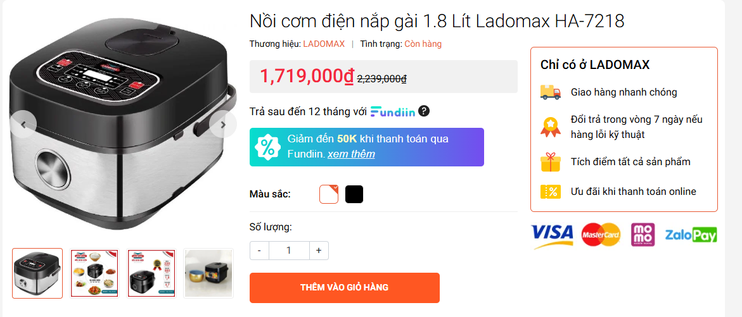Click the Visa payment logo

[x=552, y=235]
